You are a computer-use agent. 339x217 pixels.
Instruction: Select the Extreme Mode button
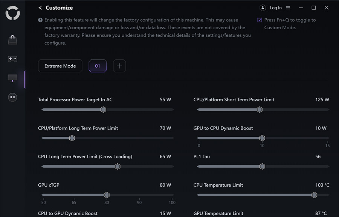click(x=60, y=66)
